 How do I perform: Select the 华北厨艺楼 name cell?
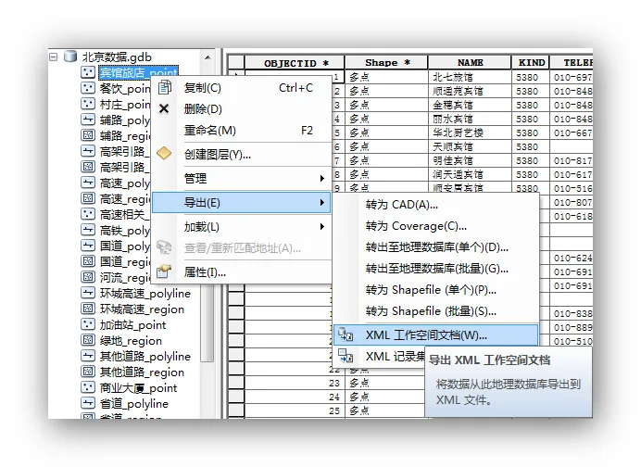tap(470, 133)
